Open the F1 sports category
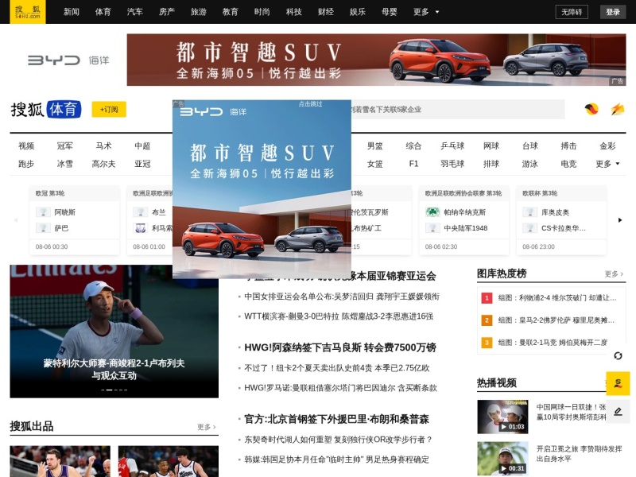Viewport: 636px width, 477px height. [x=413, y=164]
